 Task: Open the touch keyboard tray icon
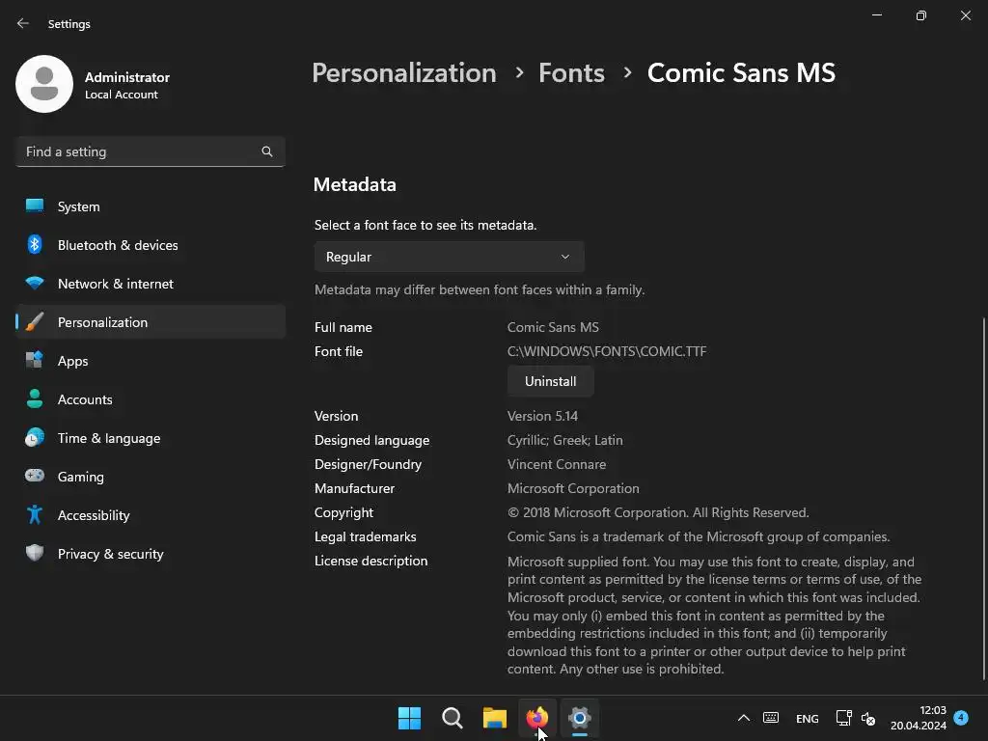coord(771,718)
